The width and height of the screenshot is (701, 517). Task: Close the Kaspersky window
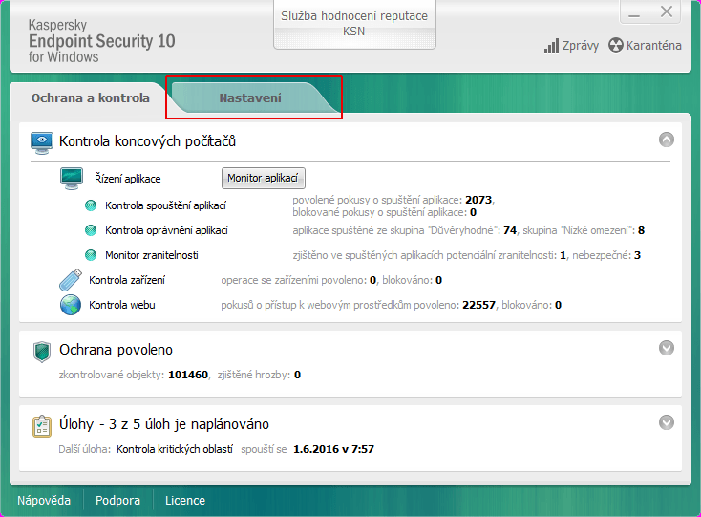point(666,12)
